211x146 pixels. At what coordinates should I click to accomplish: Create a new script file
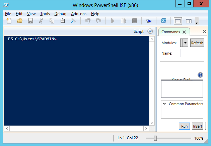click(9, 21)
